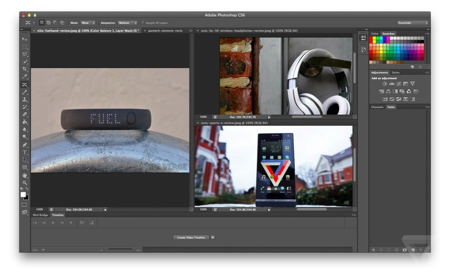This screenshot has height=278, width=450.
Task: Add a Levels adjustment
Action: [392, 84]
